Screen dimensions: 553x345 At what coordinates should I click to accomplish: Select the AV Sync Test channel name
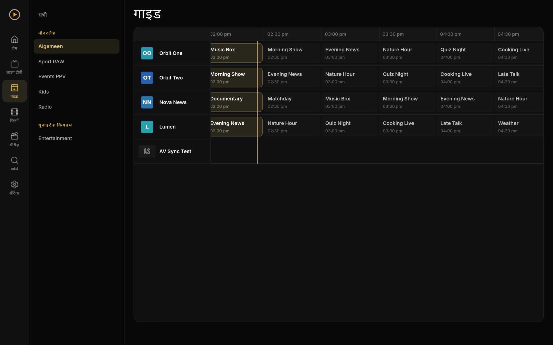[175, 151]
